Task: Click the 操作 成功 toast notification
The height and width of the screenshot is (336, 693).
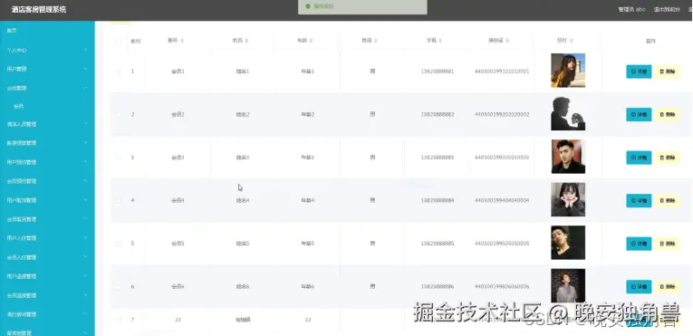Action: point(362,7)
